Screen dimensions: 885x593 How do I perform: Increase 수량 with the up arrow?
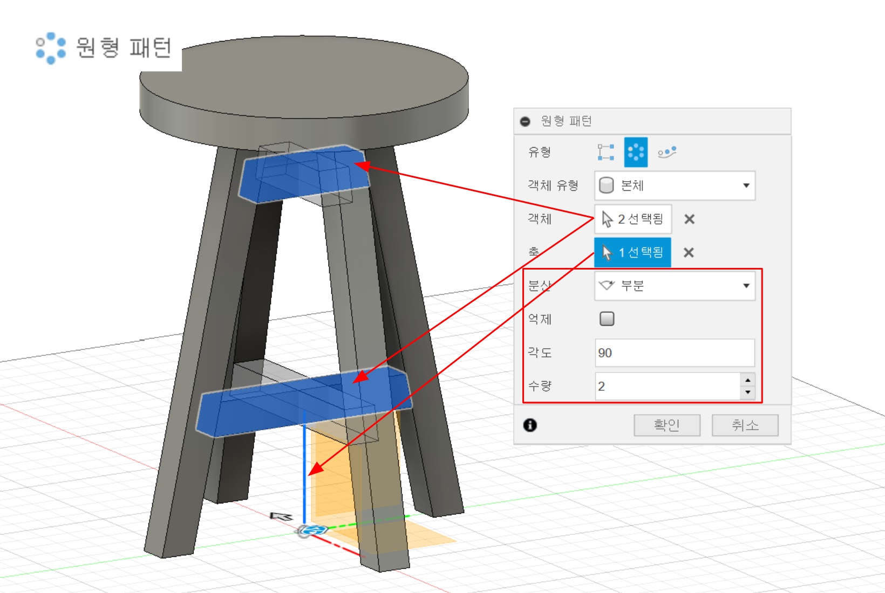[x=747, y=380]
